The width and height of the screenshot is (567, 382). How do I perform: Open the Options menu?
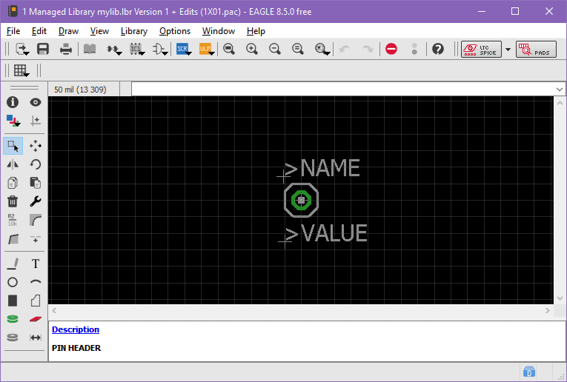click(x=175, y=31)
